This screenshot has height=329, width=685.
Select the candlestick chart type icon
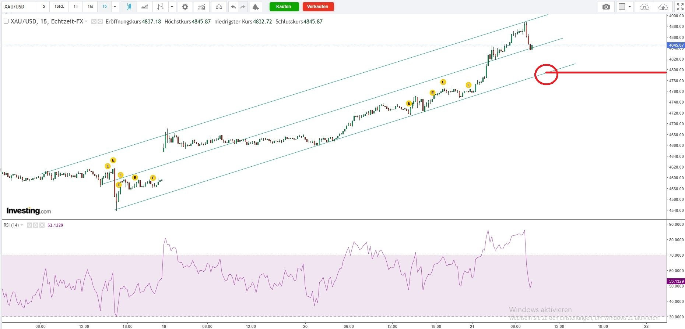pyautogui.click(x=129, y=7)
